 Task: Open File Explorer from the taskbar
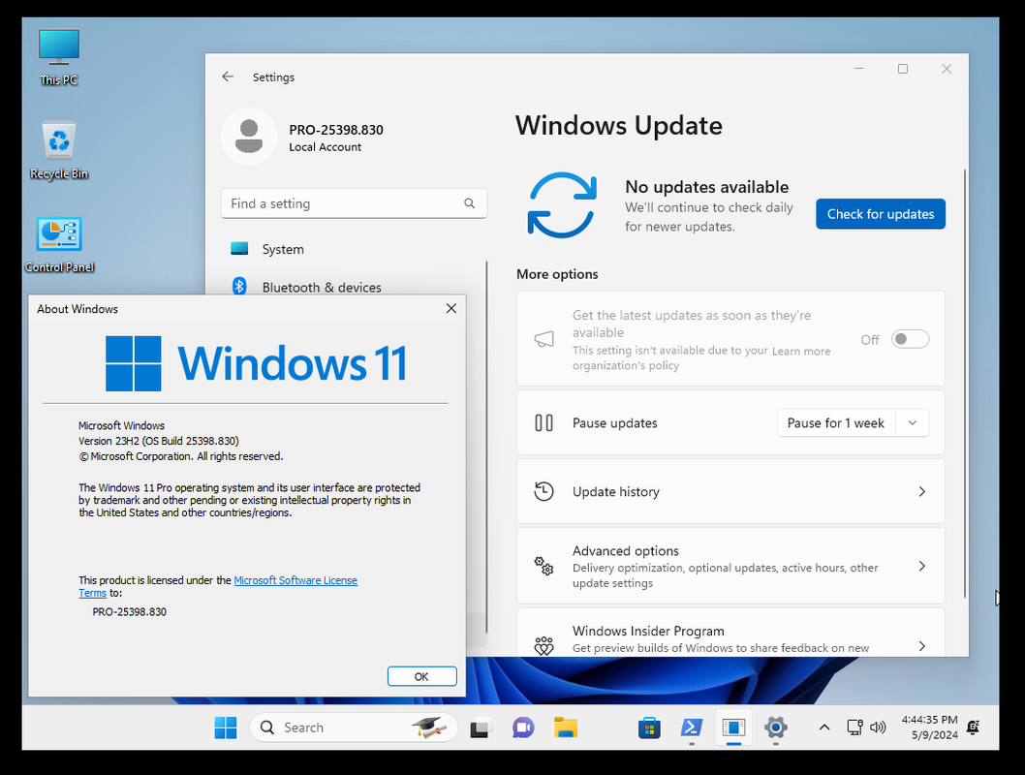[566, 728]
